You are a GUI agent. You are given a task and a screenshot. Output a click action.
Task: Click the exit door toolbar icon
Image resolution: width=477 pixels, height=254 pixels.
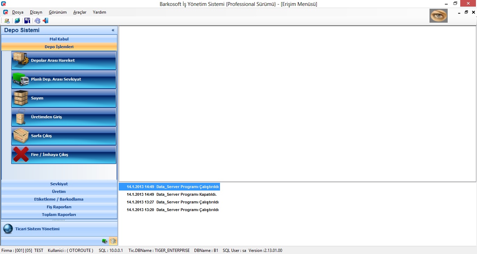tap(45, 21)
